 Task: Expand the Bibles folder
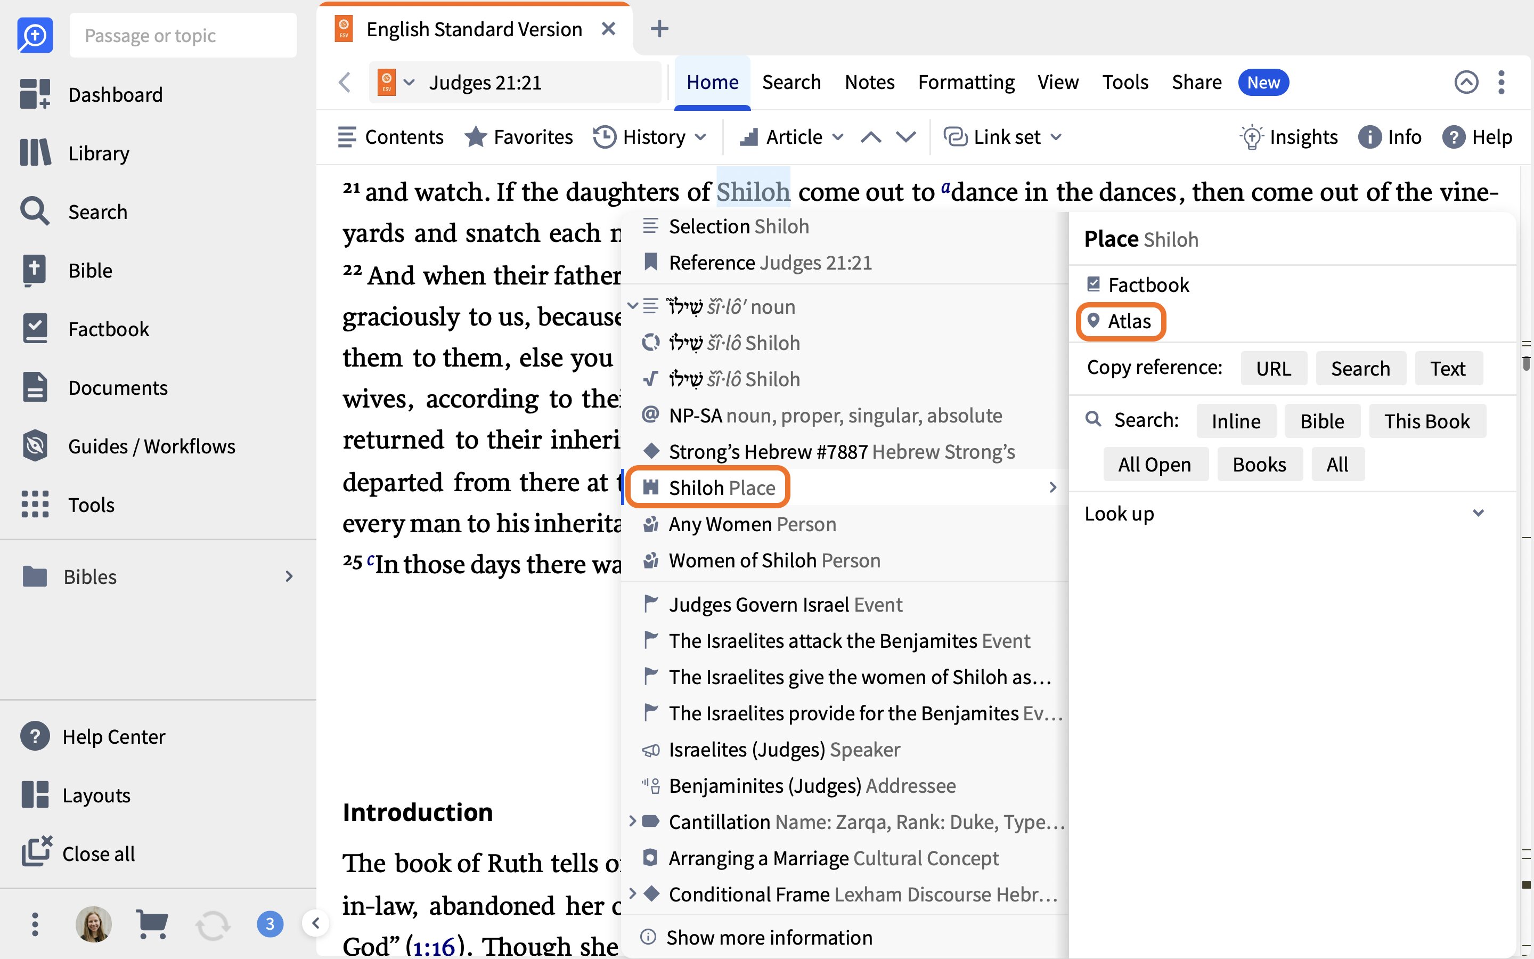tap(289, 576)
